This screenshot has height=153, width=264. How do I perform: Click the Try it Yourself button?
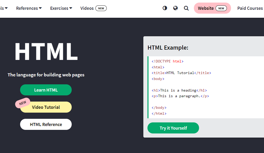[x=173, y=128]
